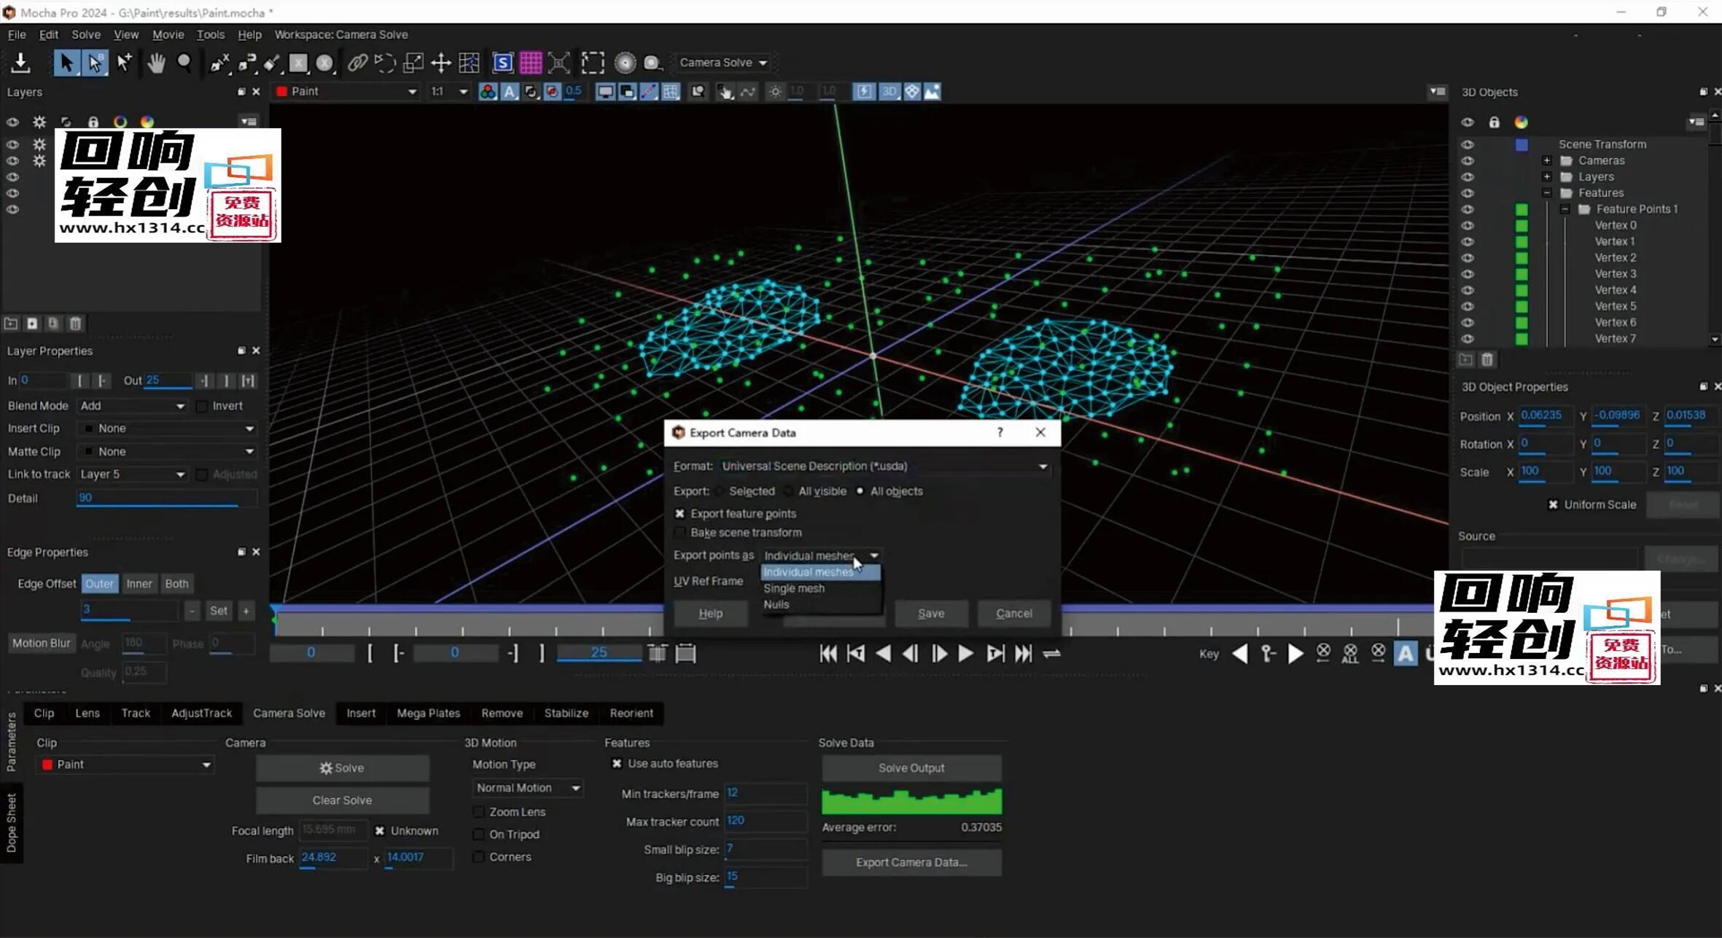Image resolution: width=1722 pixels, height=938 pixels.
Task: Choose the Rectangle shape tool
Action: pos(298,63)
